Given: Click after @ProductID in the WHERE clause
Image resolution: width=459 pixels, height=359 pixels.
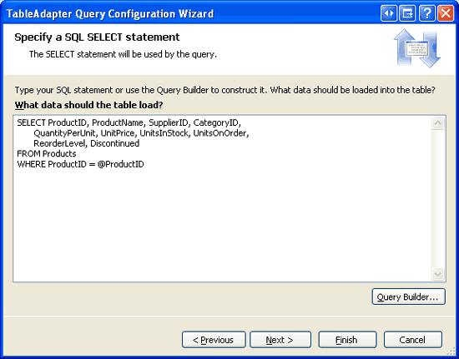Looking at the screenshot, I should 145,164.
